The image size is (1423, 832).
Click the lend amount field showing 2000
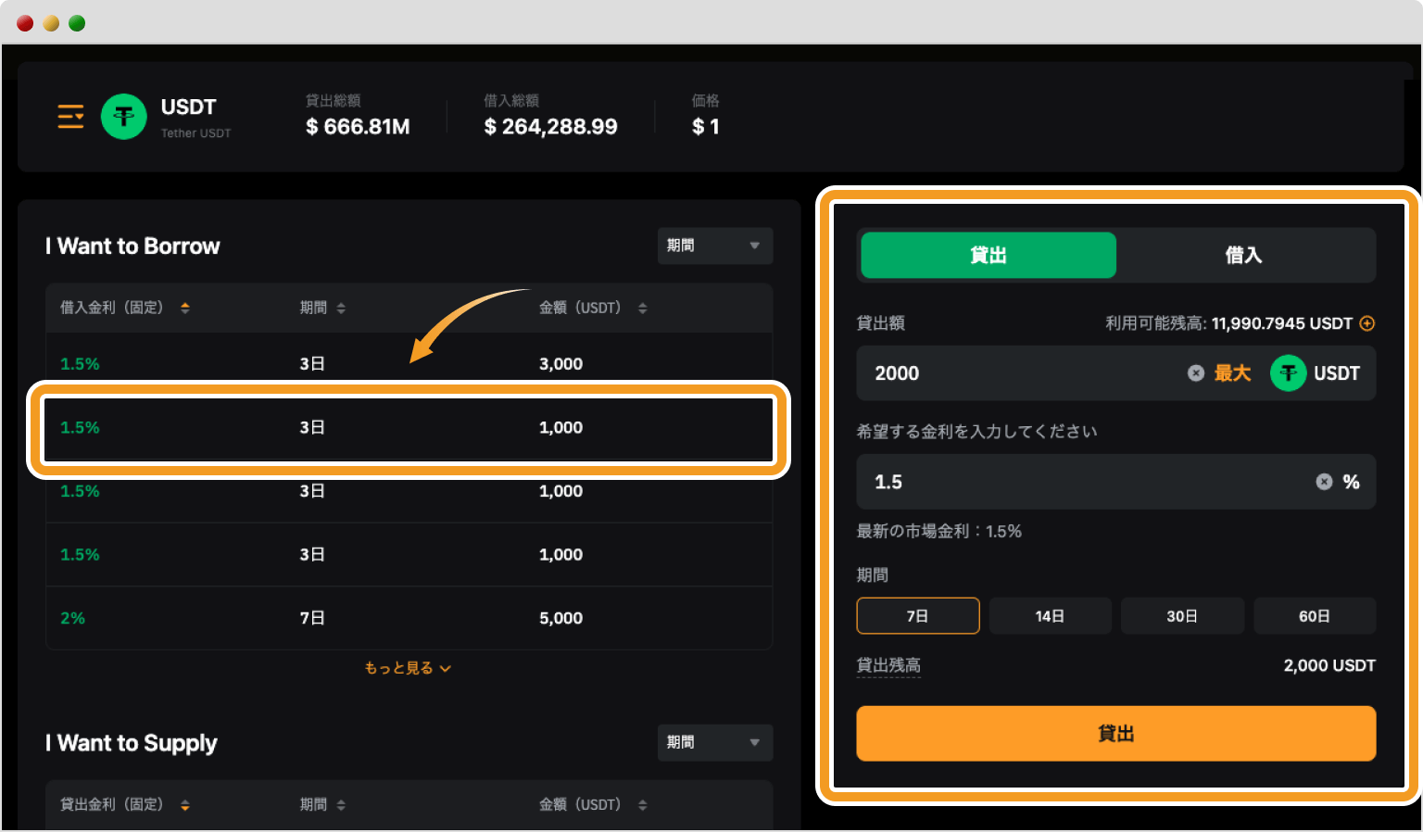1116,372
